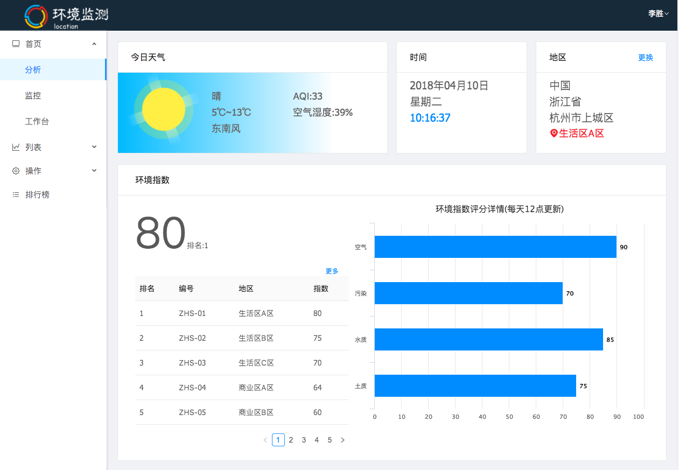This screenshot has height=470, width=679.
Task: Click the time 10:16:37
Action: [x=430, y=117]
